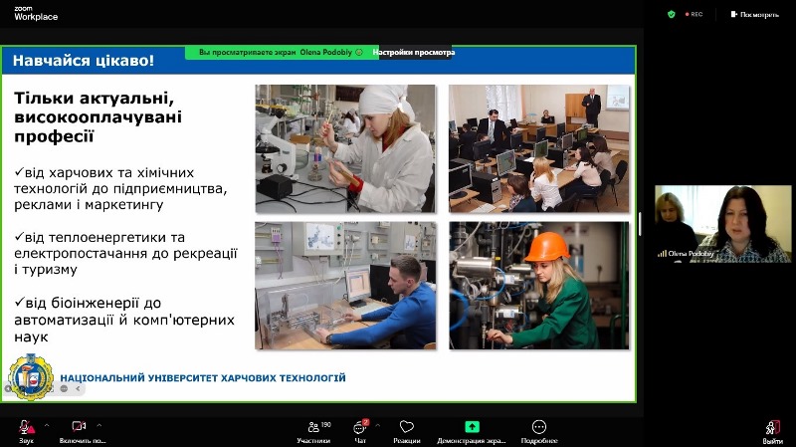Open the Участники participants panel
The height and width of the screenshot is (447, 796).
[x=312, y=427]
